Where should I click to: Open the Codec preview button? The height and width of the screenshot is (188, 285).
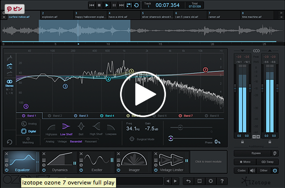coord(242,170)
